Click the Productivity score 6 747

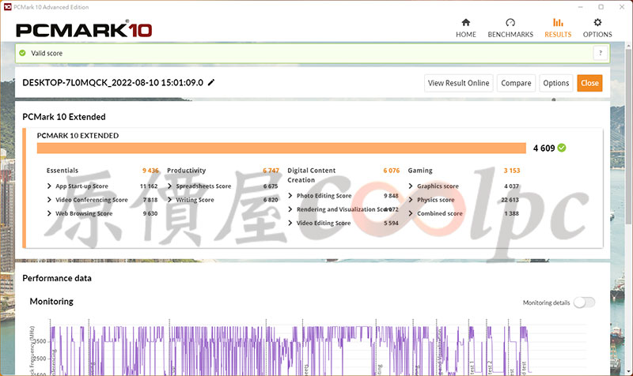click(271, 171)
